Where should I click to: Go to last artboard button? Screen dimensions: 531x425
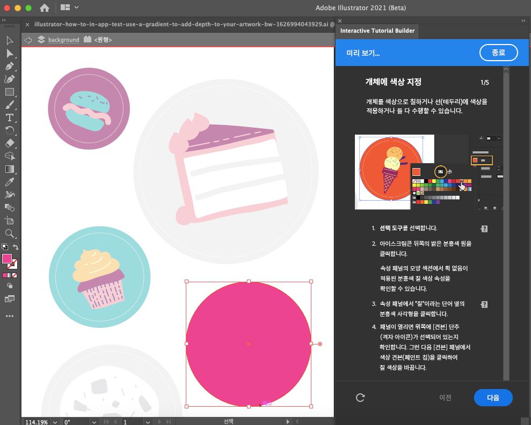[168, 422]
